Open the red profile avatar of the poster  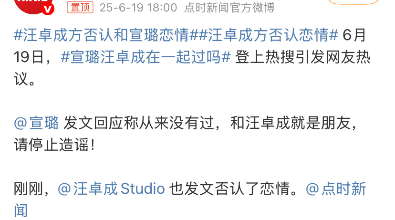tap(33, 6)
